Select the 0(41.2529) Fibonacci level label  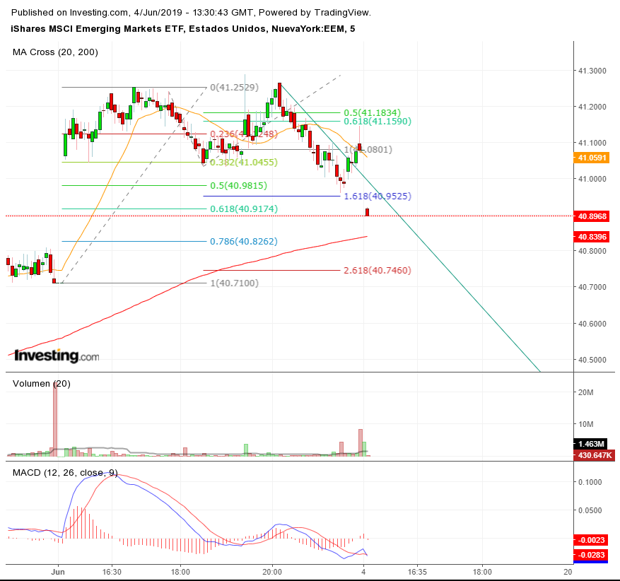(x=235, y=87)
